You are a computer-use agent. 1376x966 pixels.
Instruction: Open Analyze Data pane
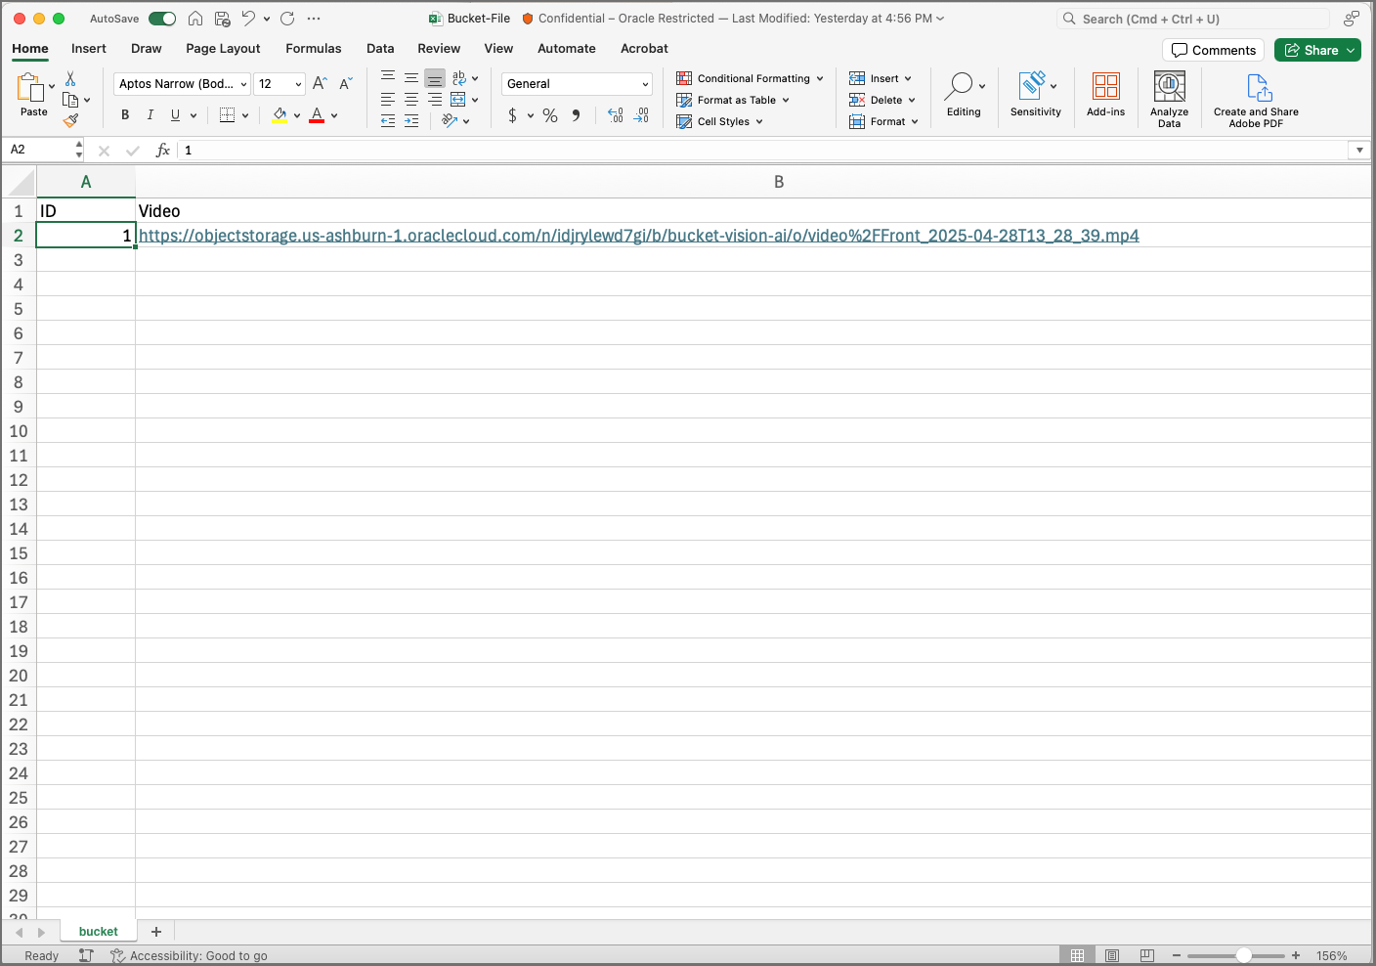1169,95
